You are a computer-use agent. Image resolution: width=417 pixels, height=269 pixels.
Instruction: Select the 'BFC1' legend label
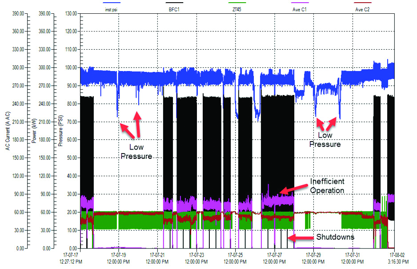tap(174, 10)
